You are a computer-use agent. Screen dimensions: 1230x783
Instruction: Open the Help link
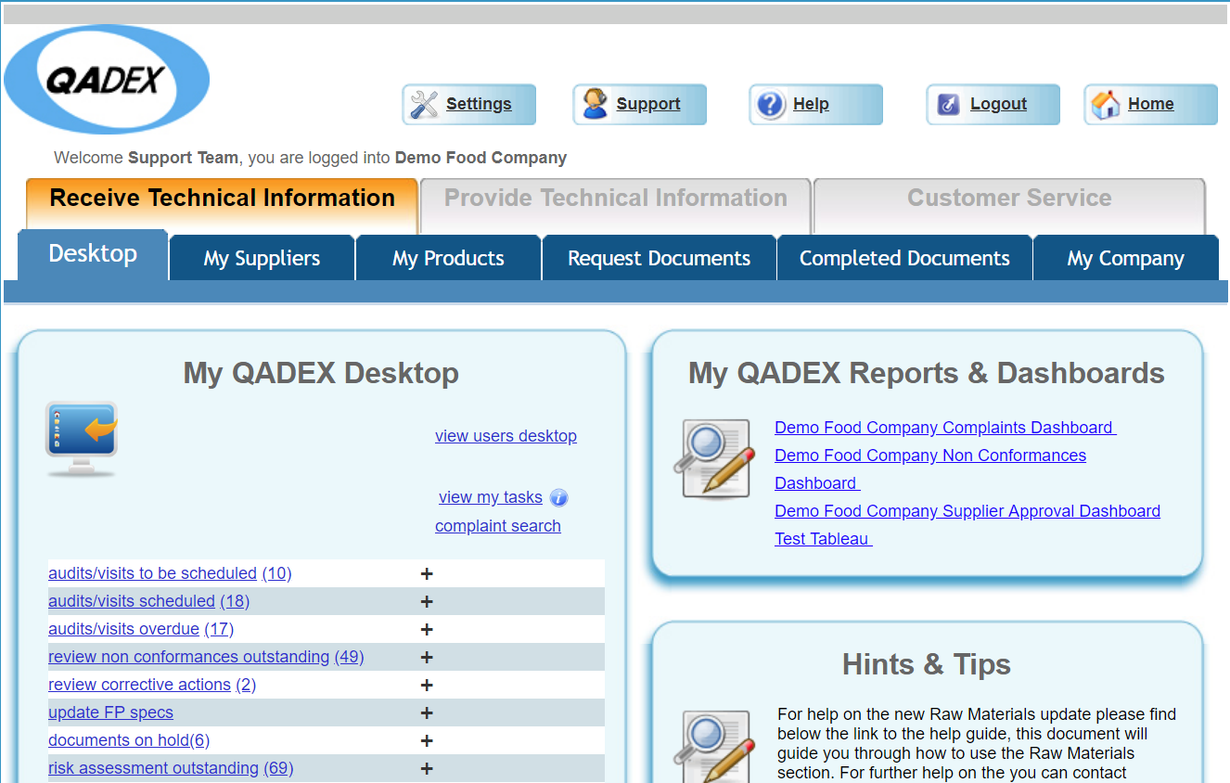pos(811,104)
